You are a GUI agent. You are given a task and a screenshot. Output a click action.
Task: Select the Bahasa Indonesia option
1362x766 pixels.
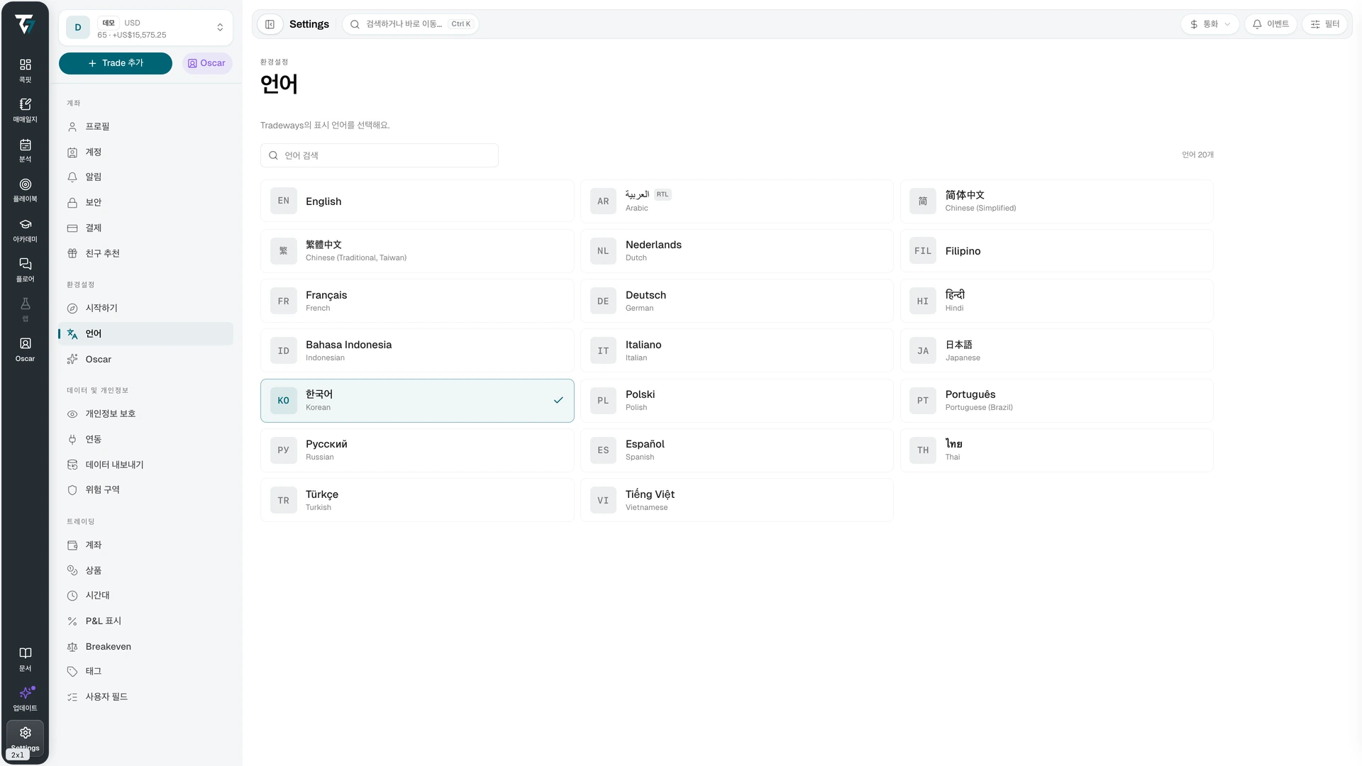click(417, 350)
